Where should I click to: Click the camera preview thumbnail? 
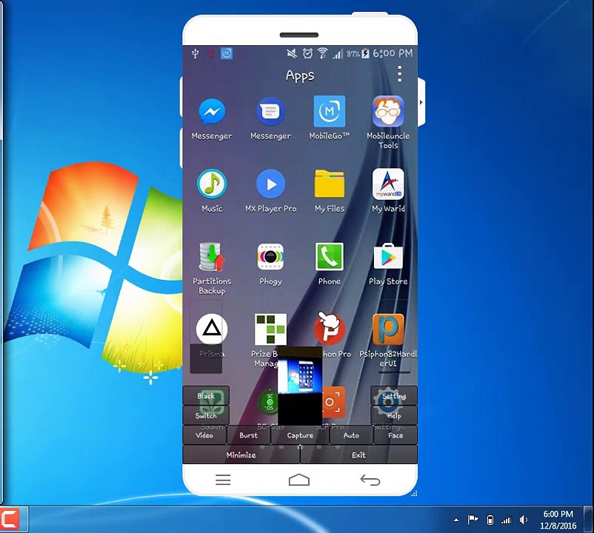300,386
